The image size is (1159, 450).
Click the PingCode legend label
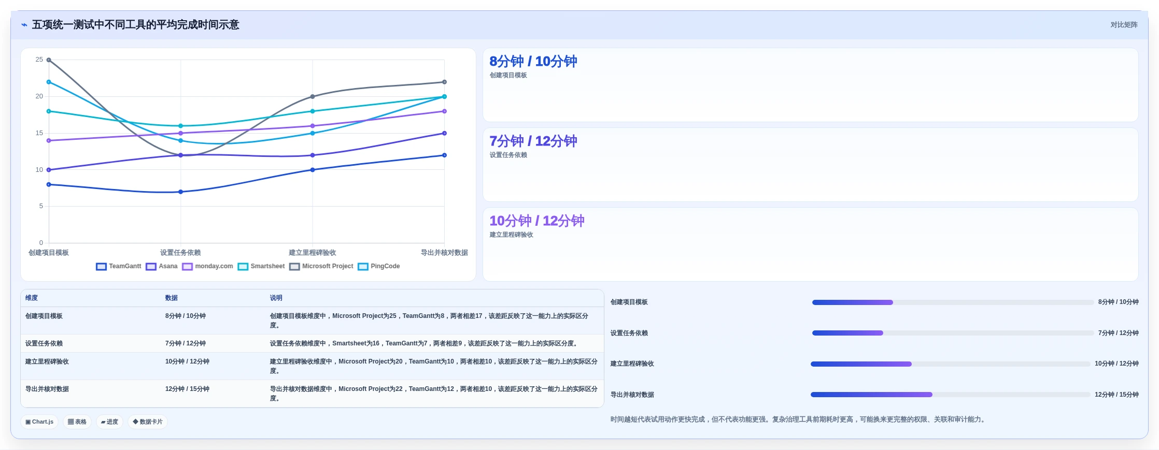click(385, 266)
